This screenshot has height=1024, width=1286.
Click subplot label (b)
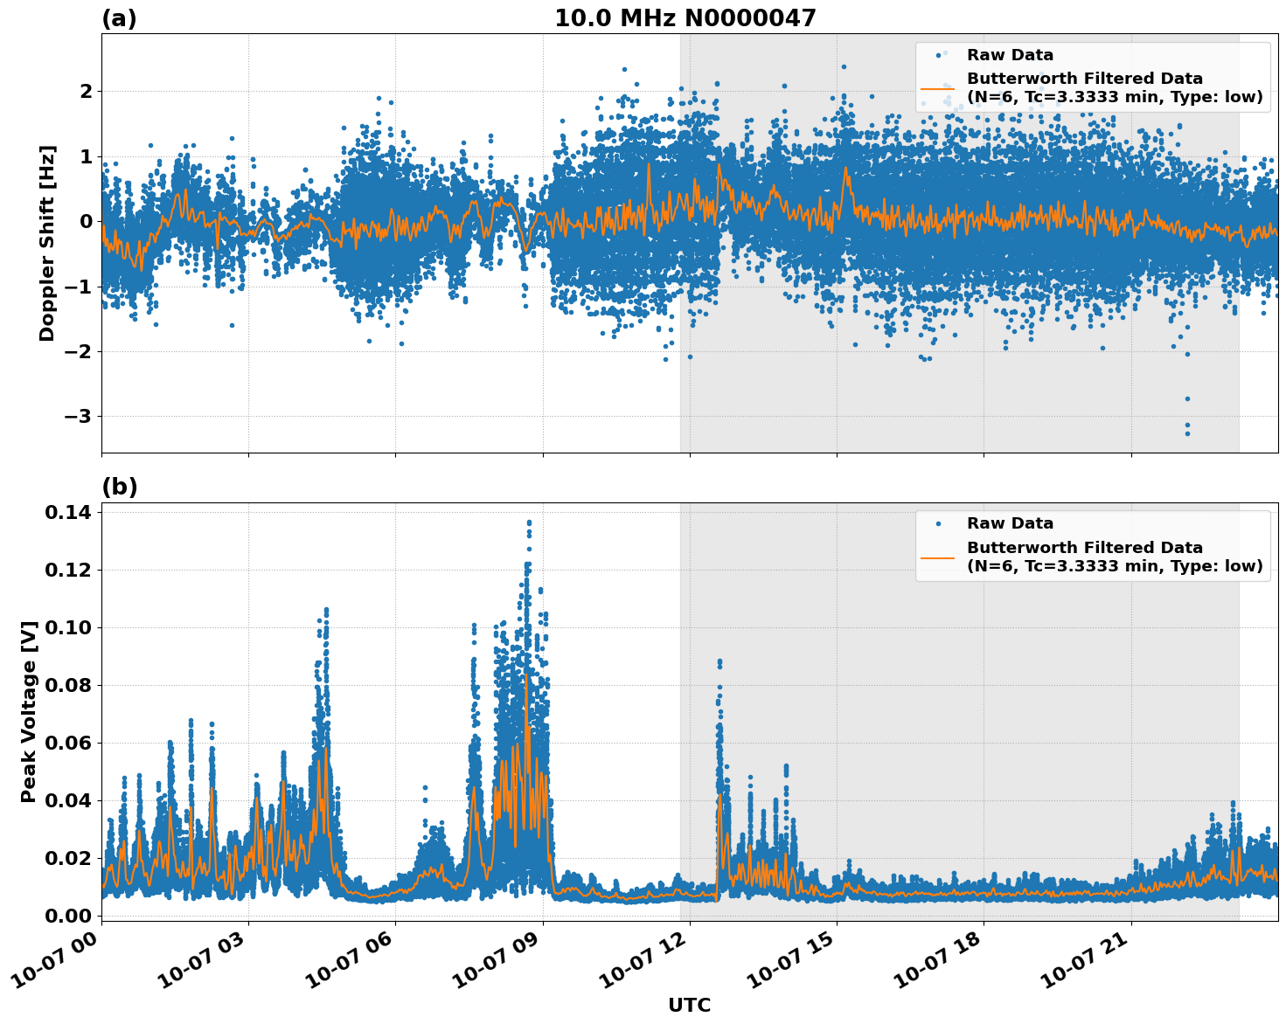[x=120, y=486]
